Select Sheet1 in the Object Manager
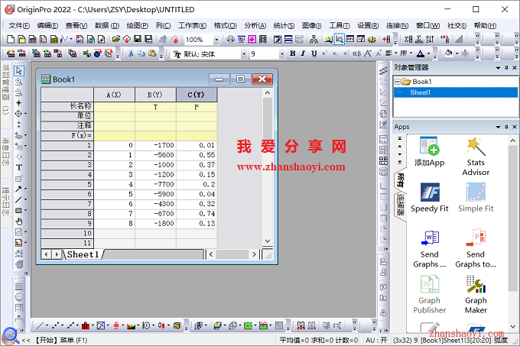This screenshot has height=346, width=520. (420, 92)
